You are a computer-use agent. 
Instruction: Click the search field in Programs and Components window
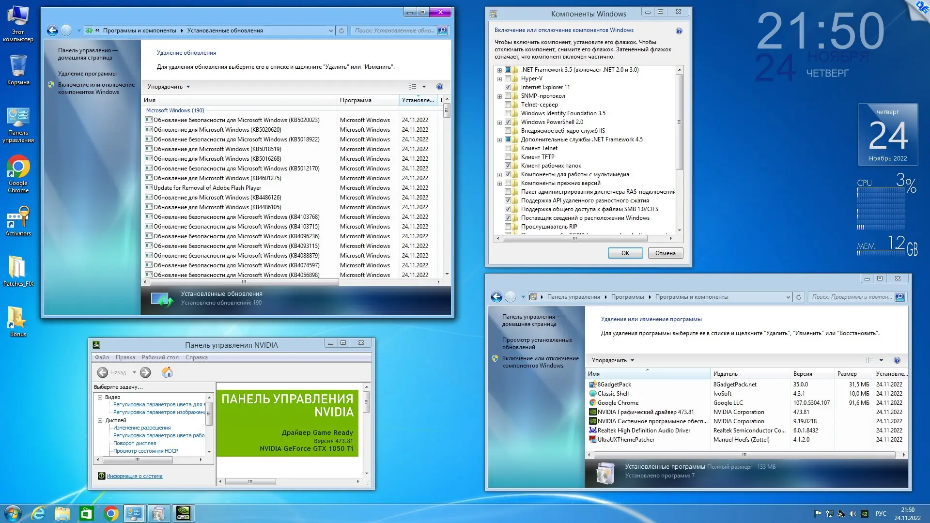tap(851, 297)
